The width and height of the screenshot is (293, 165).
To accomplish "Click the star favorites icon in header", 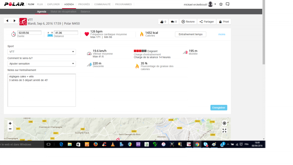I will coord(221,4).
